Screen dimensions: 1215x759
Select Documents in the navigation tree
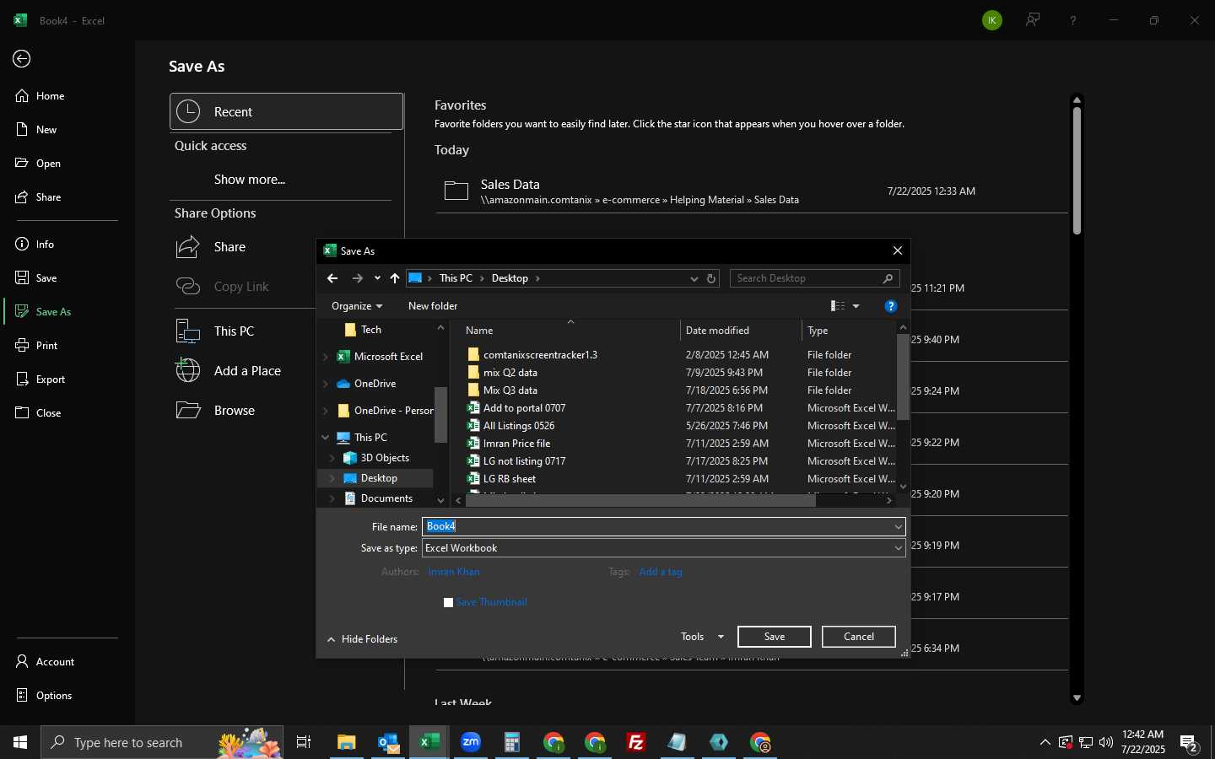pos(386,498)
